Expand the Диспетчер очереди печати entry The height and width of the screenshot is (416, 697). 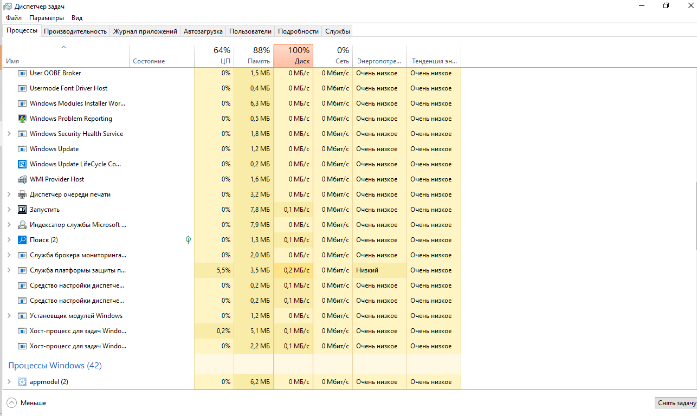[x=9, y=194]
